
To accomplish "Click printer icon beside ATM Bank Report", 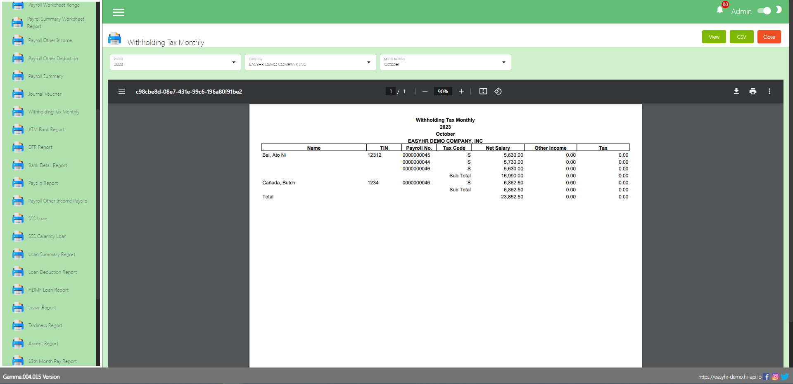I will 18,130.
